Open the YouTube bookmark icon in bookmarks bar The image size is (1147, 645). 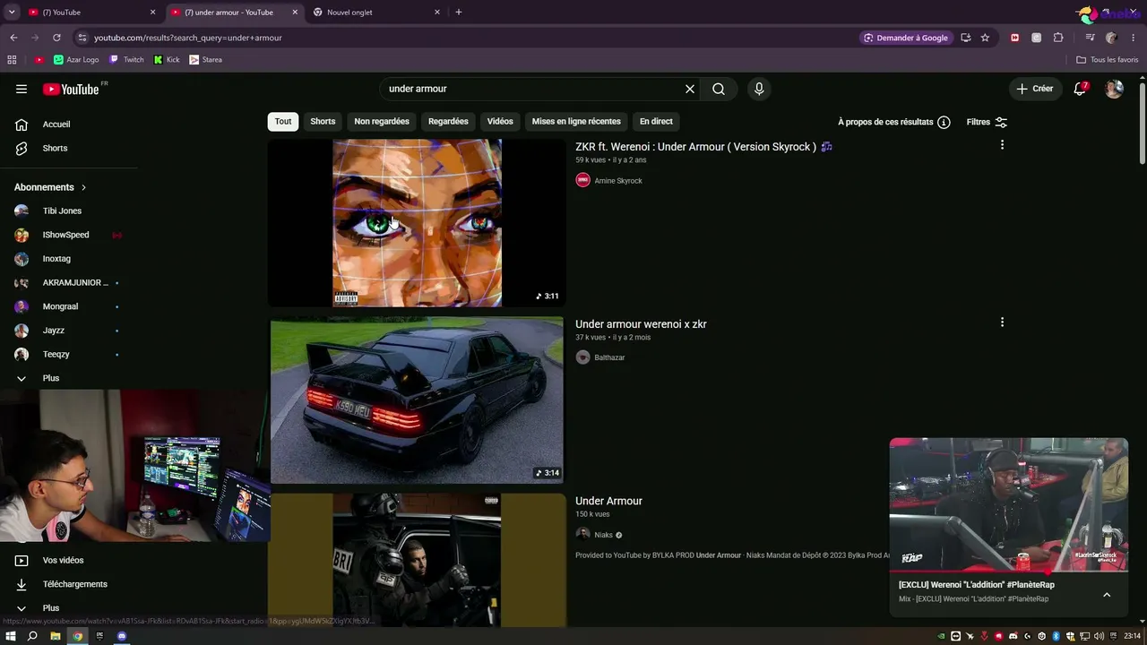(39, 60)
